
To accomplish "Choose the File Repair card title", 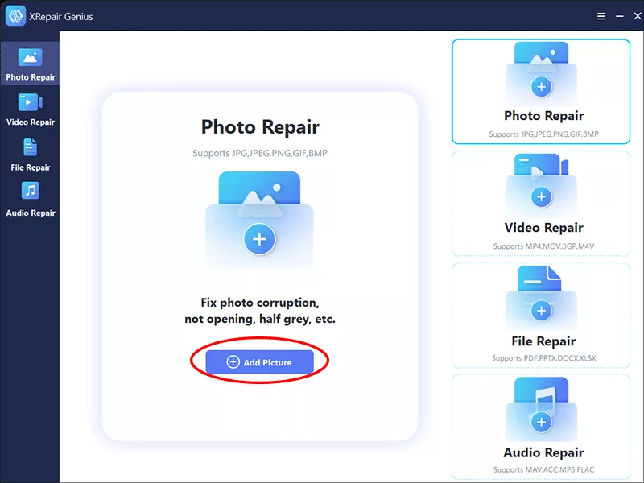I will [x=543, y=341].
